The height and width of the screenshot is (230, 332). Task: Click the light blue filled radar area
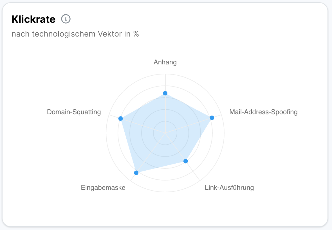146,141
